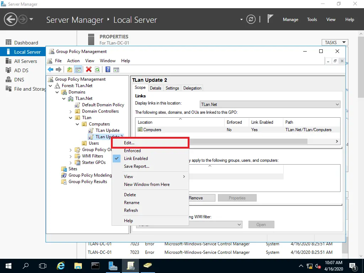Click the Remove button
The width and height of the screenshot is (364, 273).
click(202, 198)
